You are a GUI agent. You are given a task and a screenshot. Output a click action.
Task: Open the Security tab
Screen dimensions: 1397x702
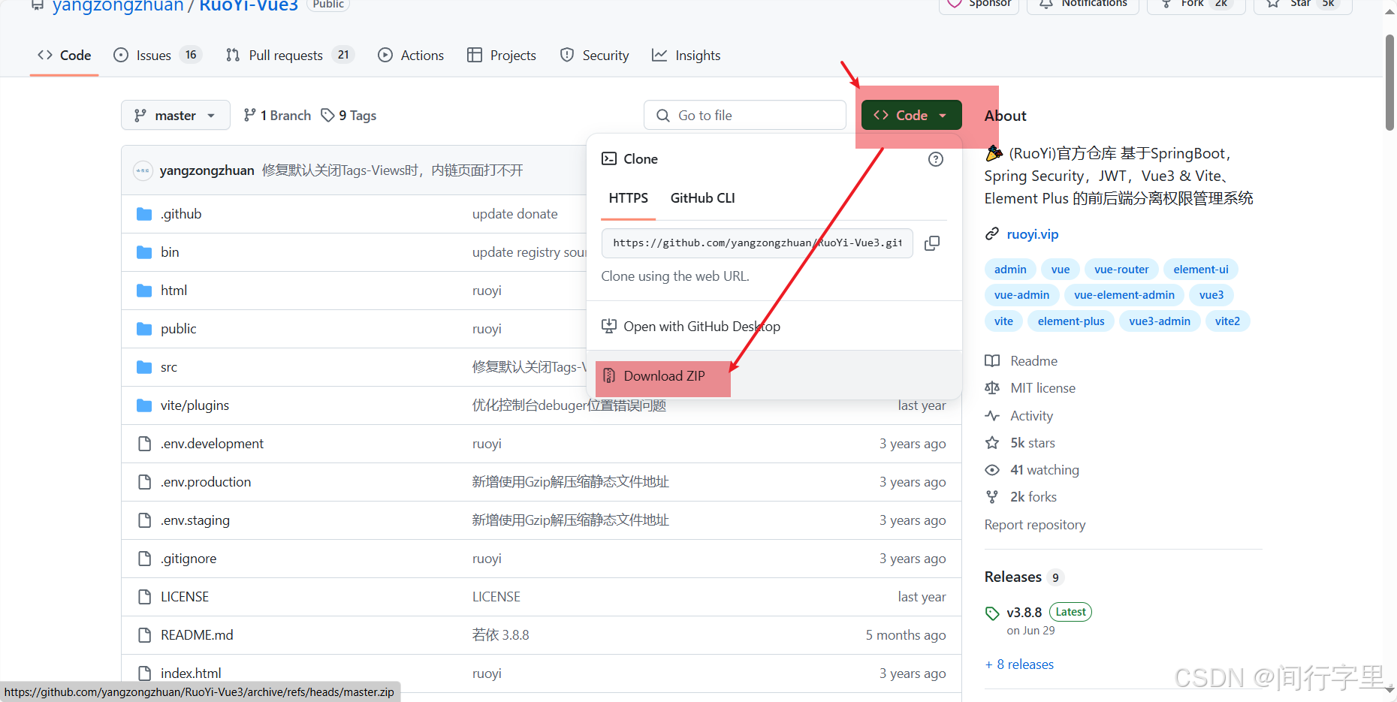pyautogui.click(x=595, y=56)
